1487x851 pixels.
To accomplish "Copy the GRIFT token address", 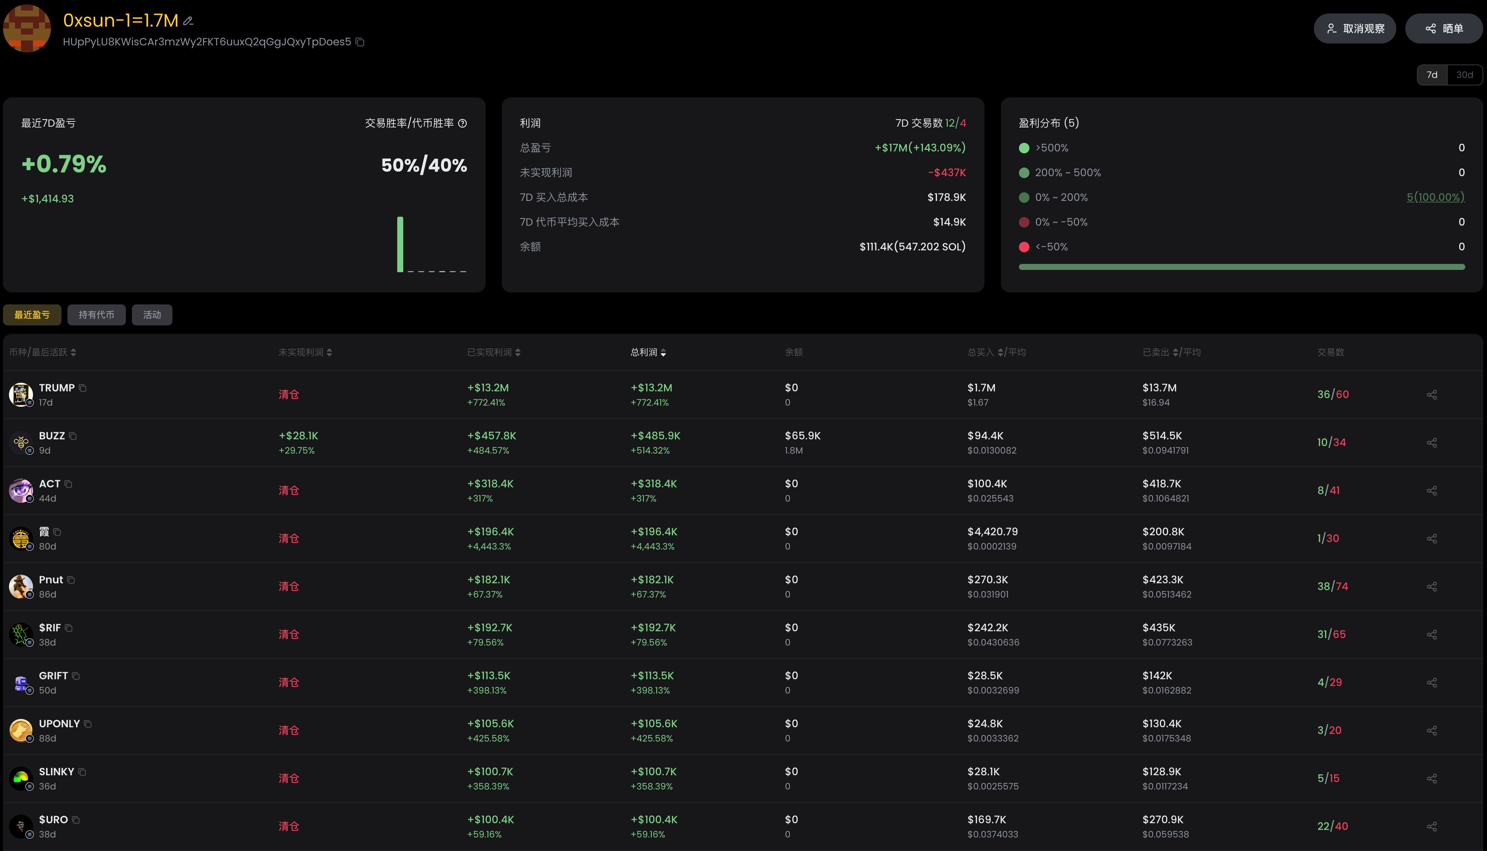I will coord(76,676).
